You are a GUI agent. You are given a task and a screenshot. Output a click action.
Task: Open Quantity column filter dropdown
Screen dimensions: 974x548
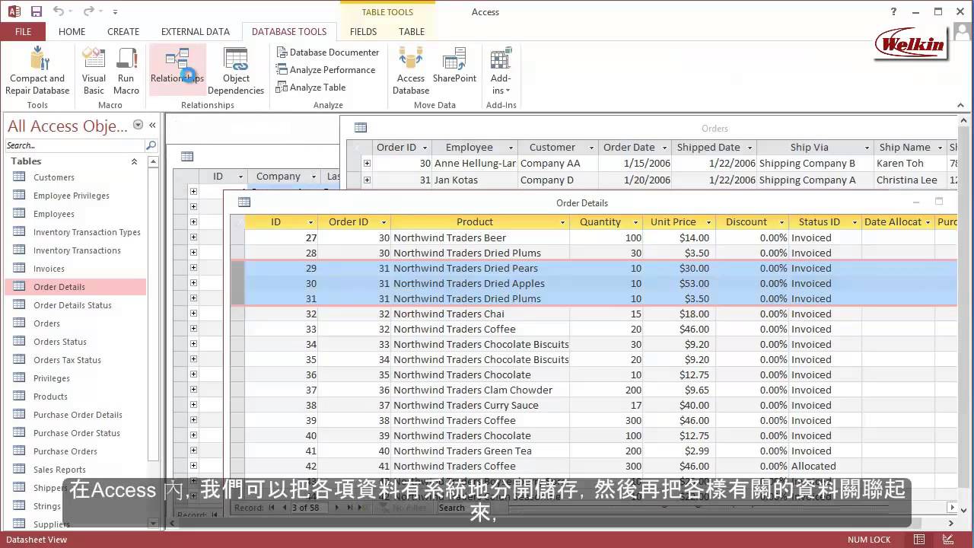[636, 222]
